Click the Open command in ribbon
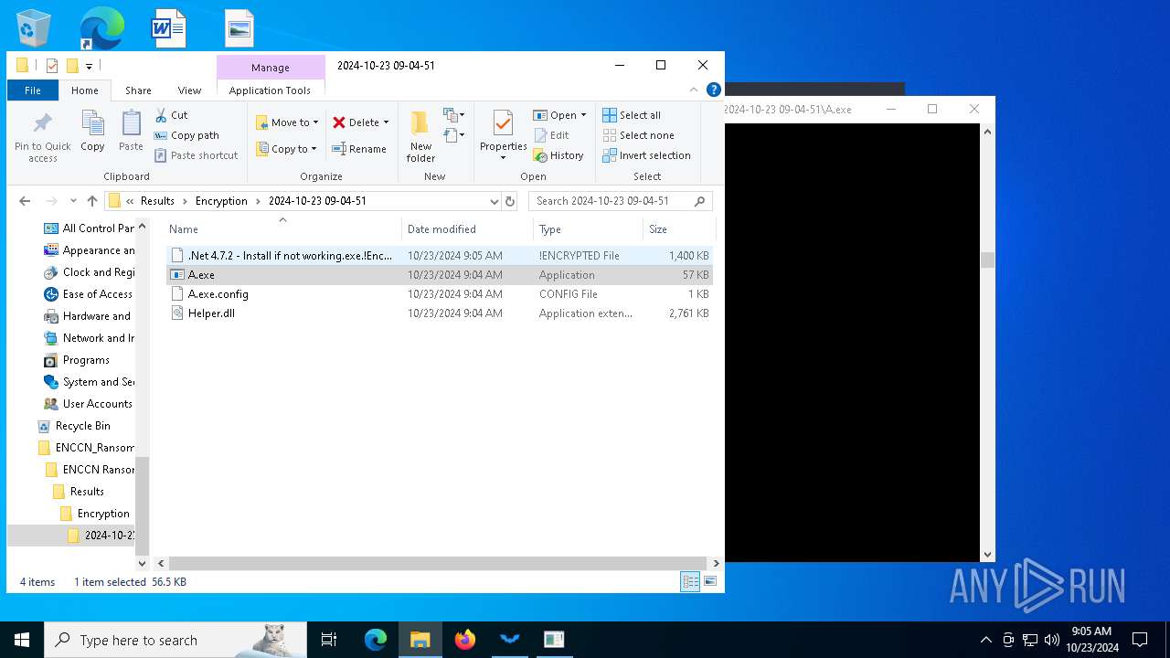The height and width of the screenshot is (658, 1170). click(555, 115)
